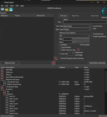
Task: Toggle the Inventory script checkbox
Action: [x=2, y=89]
